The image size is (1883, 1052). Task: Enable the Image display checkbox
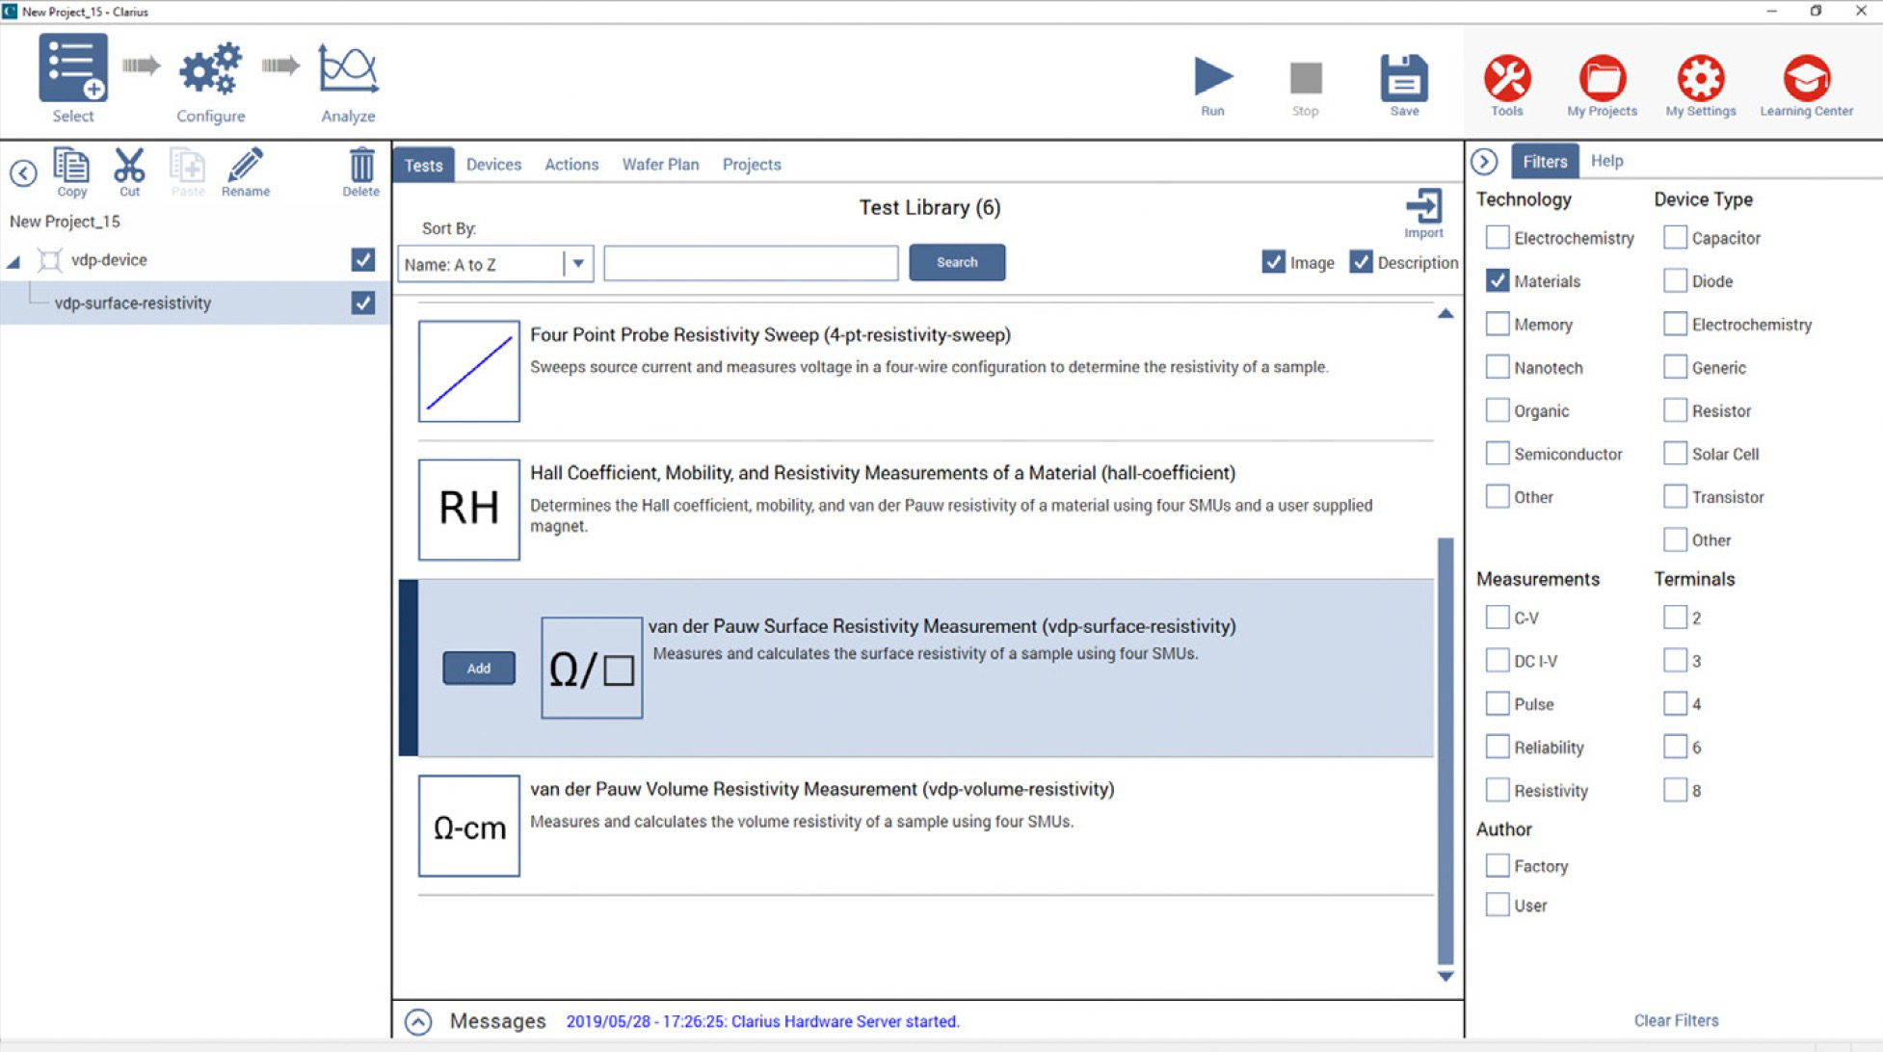pyautogui.click(x=1271, y=262)
